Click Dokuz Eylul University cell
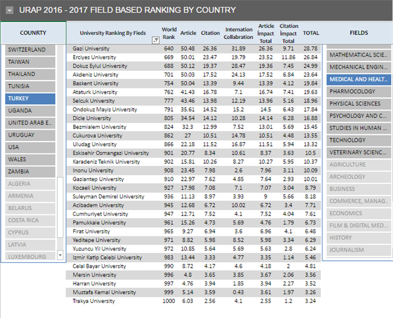The image size is (393, 318). 100,66
